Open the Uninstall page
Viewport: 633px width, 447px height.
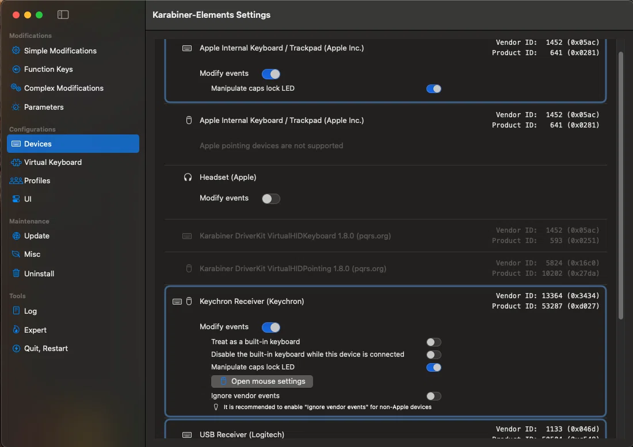(73, 273)
